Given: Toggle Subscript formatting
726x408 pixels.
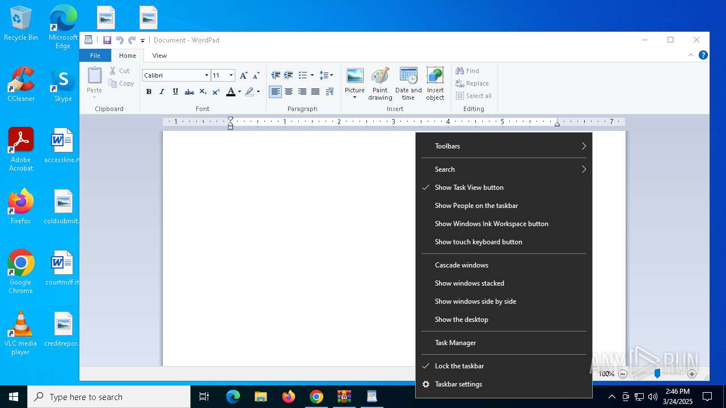Looking at the screenshot, I should coord(202,92).
